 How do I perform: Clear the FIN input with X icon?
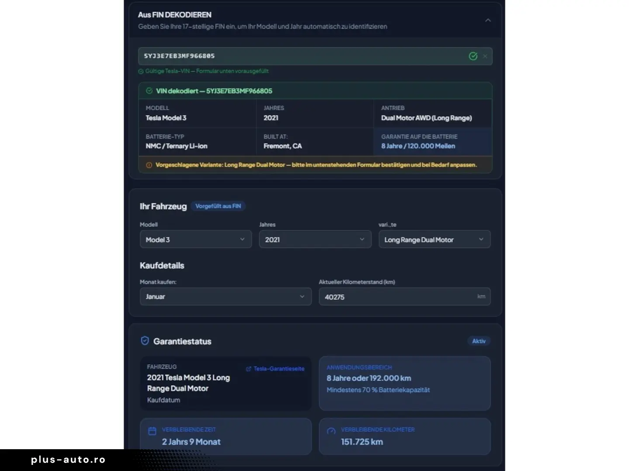(x=485, y=56)
